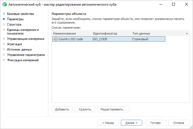The image size is (193, 129).
Task: Open the Агрегация step
Action: tap(14, 44)
